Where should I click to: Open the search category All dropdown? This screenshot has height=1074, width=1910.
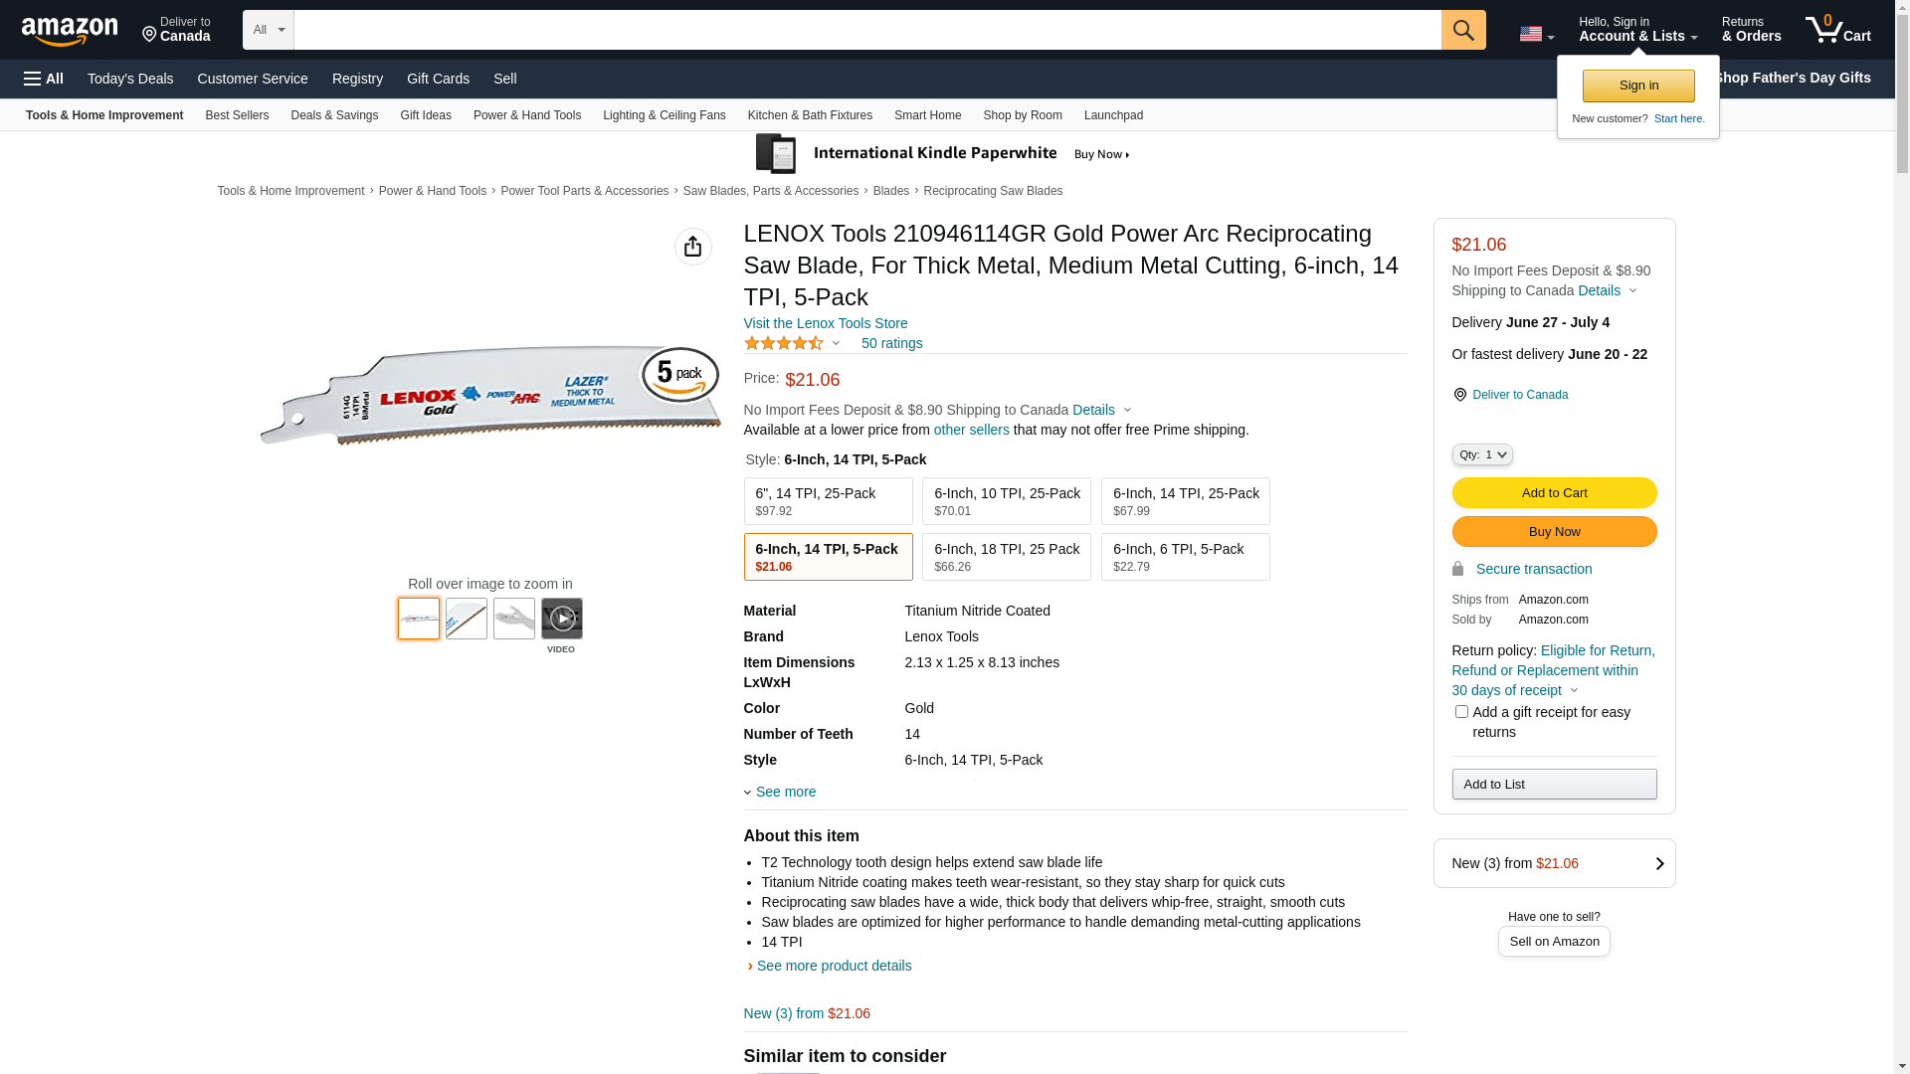[x=268, y=30]
